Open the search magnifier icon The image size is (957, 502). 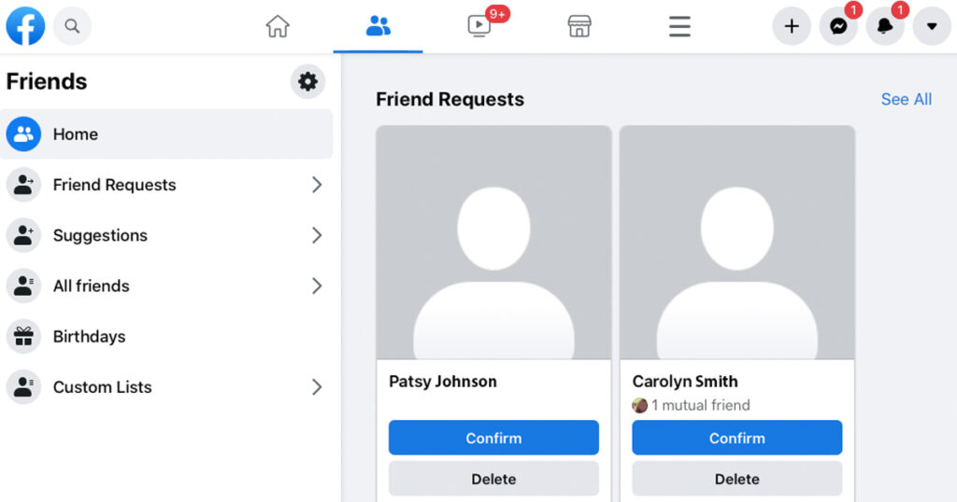(x=72, y=26)
